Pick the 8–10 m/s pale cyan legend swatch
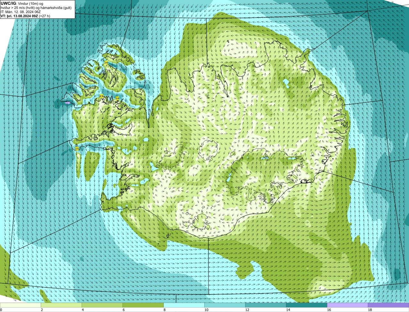 click(x=184, y=305)
